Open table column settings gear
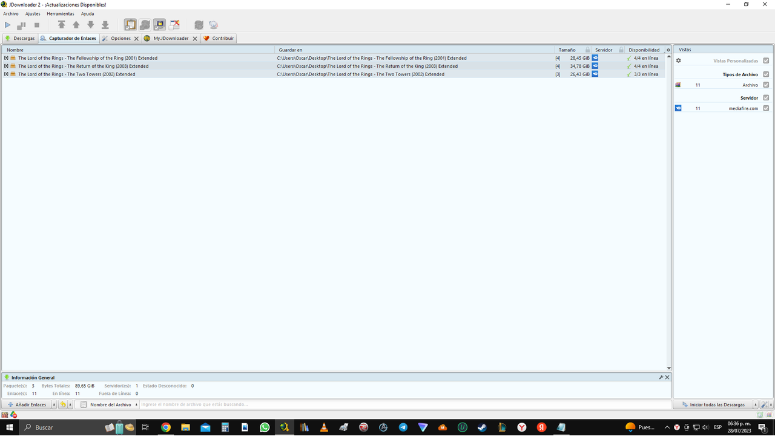The height and width of the screenshot is (445, 775). click(x=668, y=50)
